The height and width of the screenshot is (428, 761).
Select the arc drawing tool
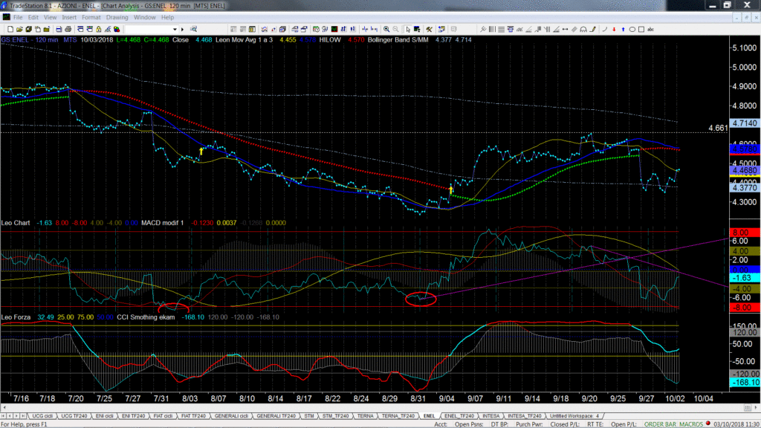pyautogui.click(x=605, y=29)
